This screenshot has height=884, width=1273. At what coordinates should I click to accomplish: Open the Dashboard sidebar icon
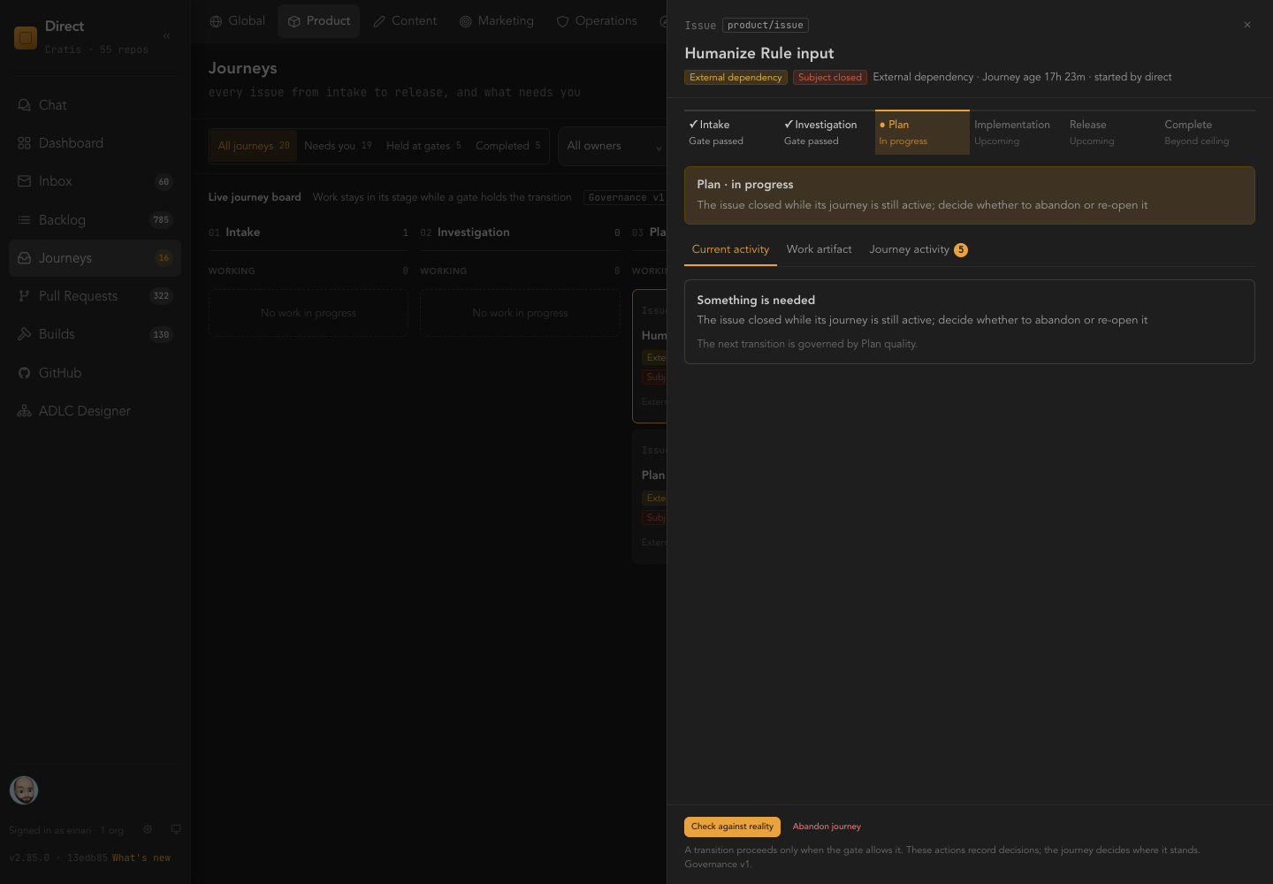tap(24, 143)
